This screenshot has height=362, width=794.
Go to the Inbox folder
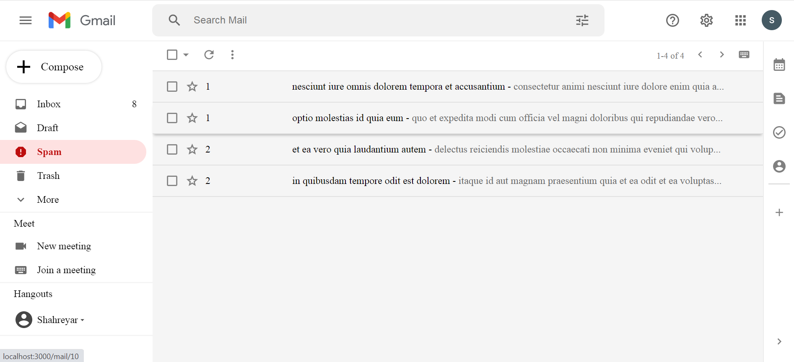[49, 104]
